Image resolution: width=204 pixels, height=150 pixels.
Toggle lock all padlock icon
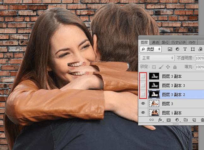[175, 67]
